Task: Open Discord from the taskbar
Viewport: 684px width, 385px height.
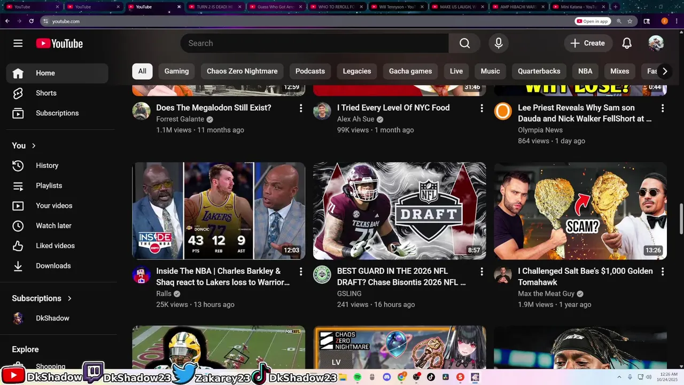Action: point(387,377)
